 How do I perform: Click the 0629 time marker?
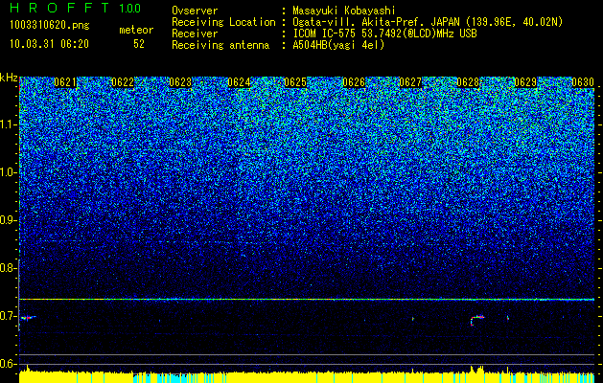pos(525,82)
